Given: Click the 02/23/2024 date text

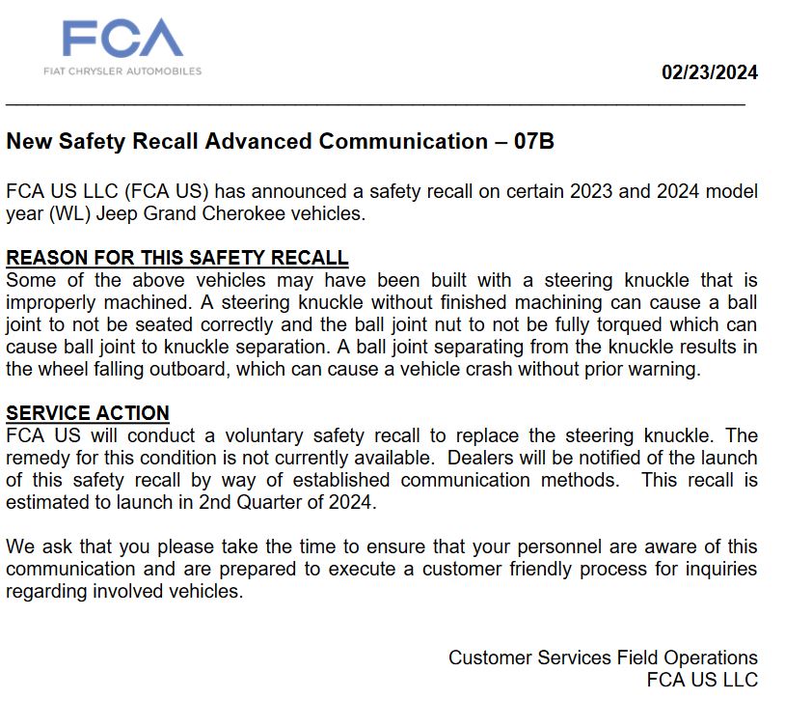Looking at the screenshot, I should click(x=710, y=72).
